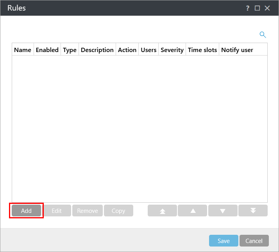Click the Enabled column header
The image size is (279, 252).
(x=47, y=50)
